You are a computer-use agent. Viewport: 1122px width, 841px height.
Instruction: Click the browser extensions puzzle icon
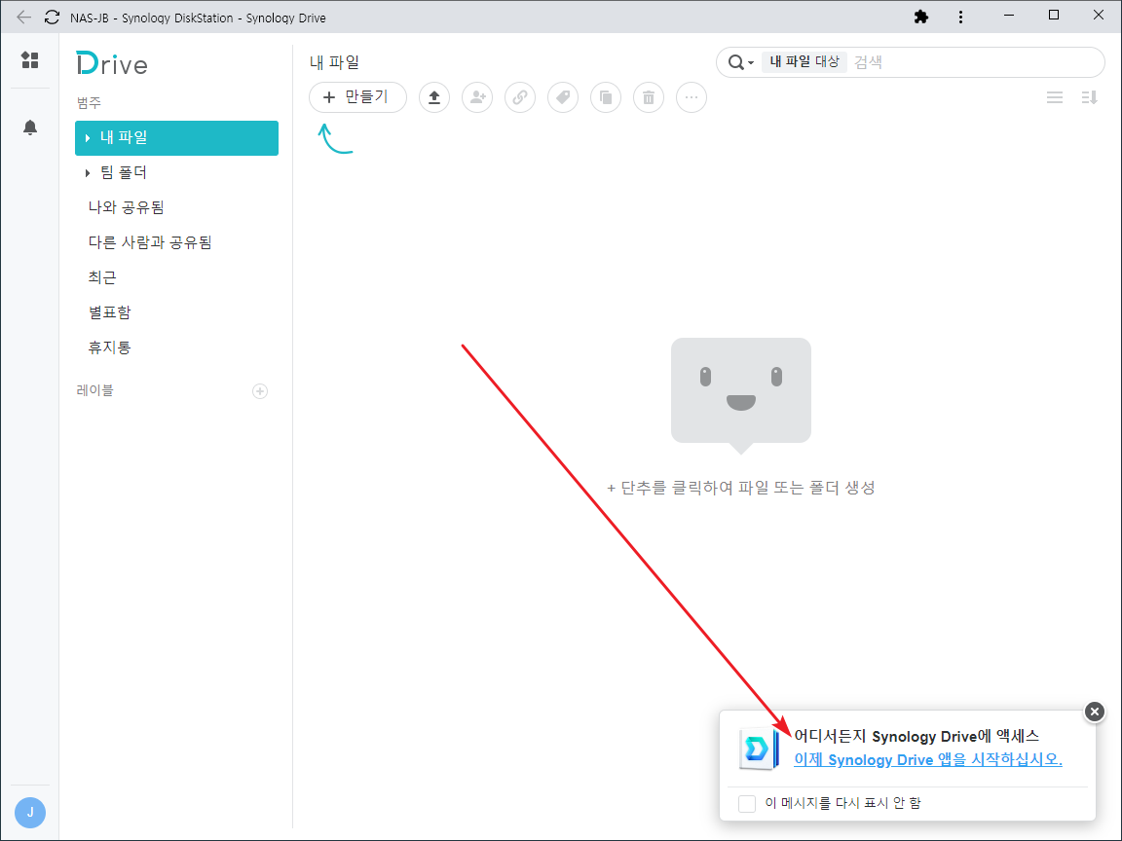click(x=921, y=17)
